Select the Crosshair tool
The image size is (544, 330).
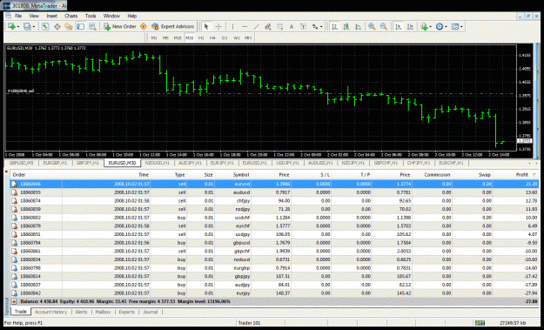pos(218,26)
